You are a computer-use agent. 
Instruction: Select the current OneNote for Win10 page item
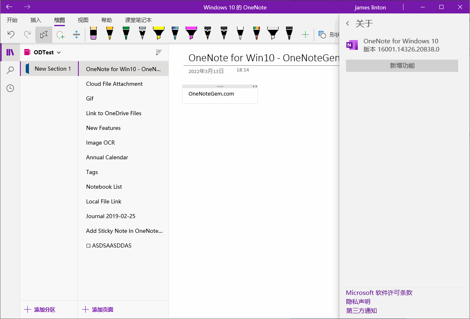[123, 69]
